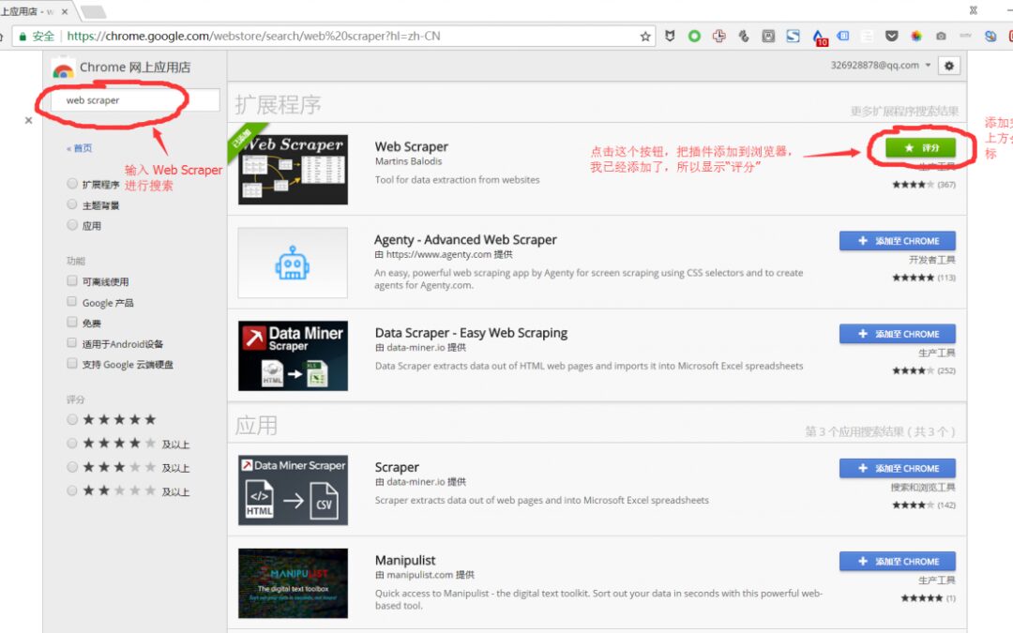
Task: Open the Evernote elephant extension
Action: pyautogui.click(x=744, y=37)
